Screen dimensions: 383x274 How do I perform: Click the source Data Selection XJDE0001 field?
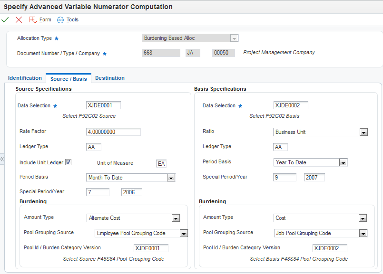[x=103, y=105]
